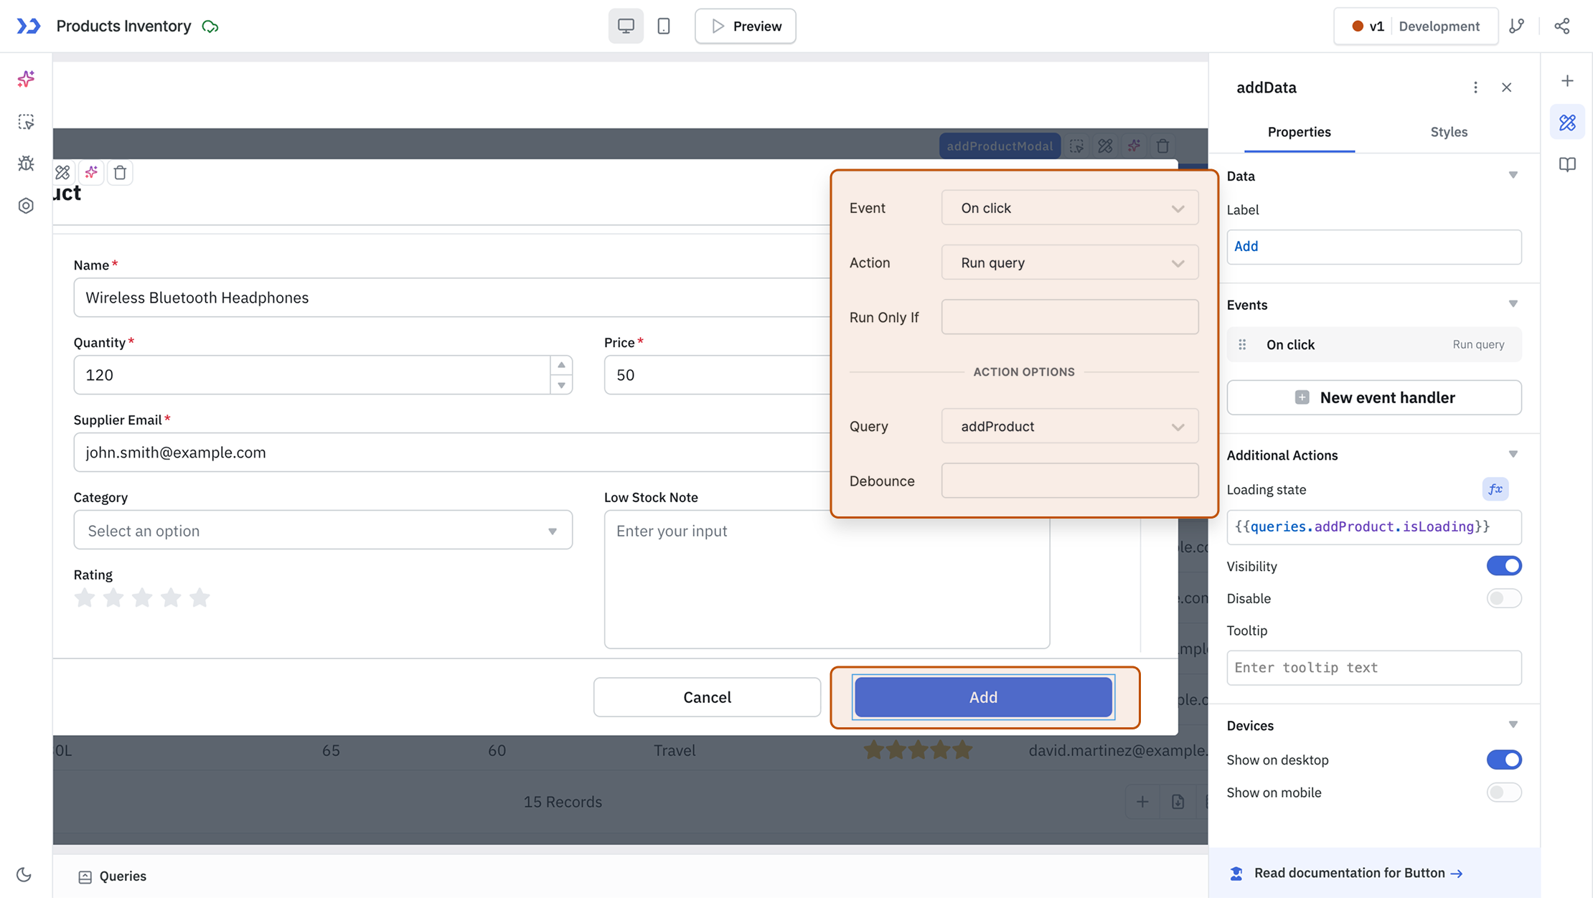Open the git branch icon in header

tap(1516, 27)
